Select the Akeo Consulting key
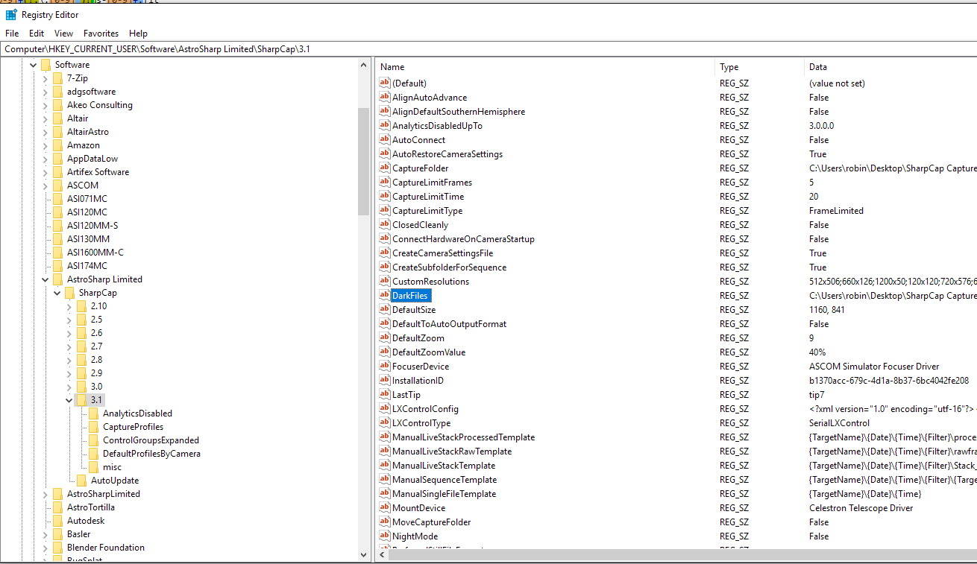This screenshot has width=977, height=564. (x=100, y=105)
